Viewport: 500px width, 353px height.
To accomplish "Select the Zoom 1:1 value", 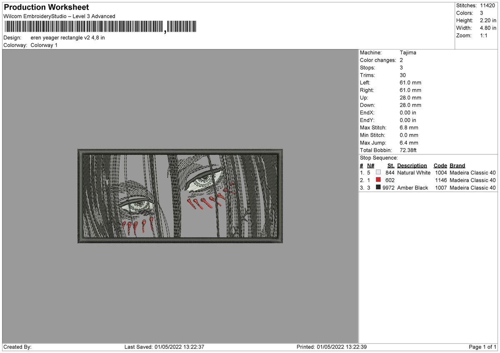I will point(484,35).
